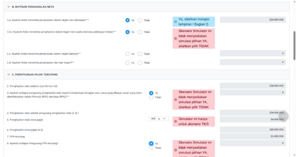The image size is (296, 157).
Task: Click the Penghasilan neto setelah pengurang value field
Action: (253, 113)
